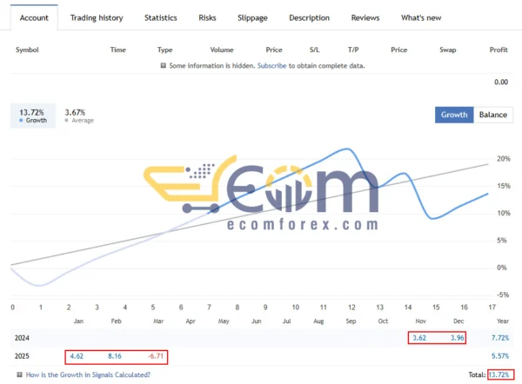Screen dimensions: 522x384
Task: View the Reviews tab
Action: (x=365, y=17)
